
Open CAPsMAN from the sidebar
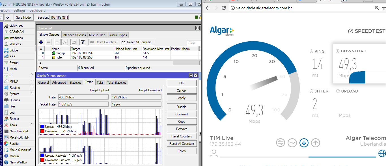[x=16, y=32]
